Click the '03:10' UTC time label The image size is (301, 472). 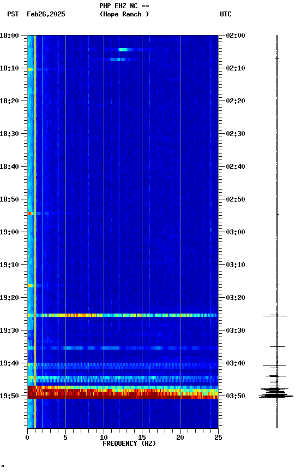point(236,265)
